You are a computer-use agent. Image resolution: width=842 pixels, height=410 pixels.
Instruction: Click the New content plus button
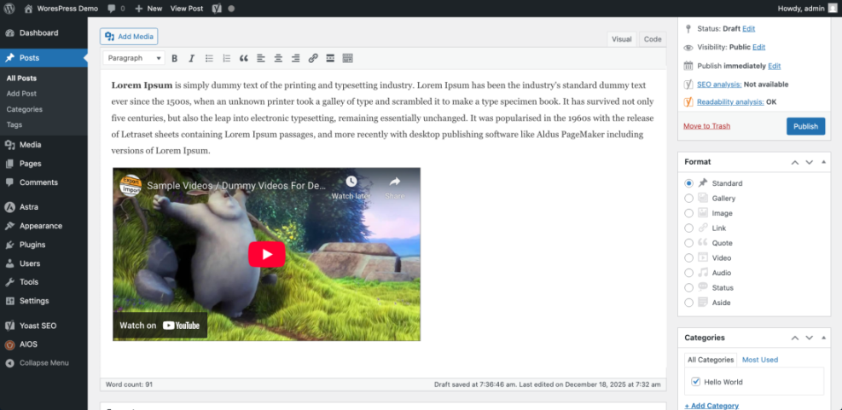[148, 9]
